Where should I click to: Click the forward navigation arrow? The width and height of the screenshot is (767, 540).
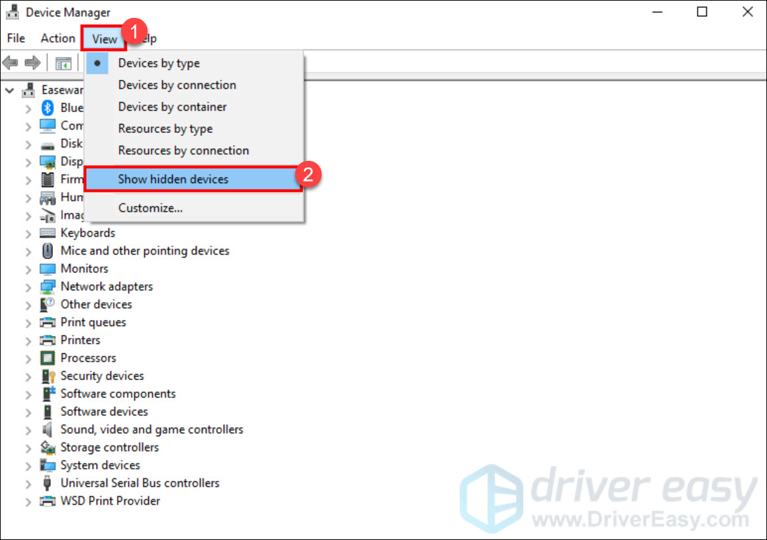(30, 62)
